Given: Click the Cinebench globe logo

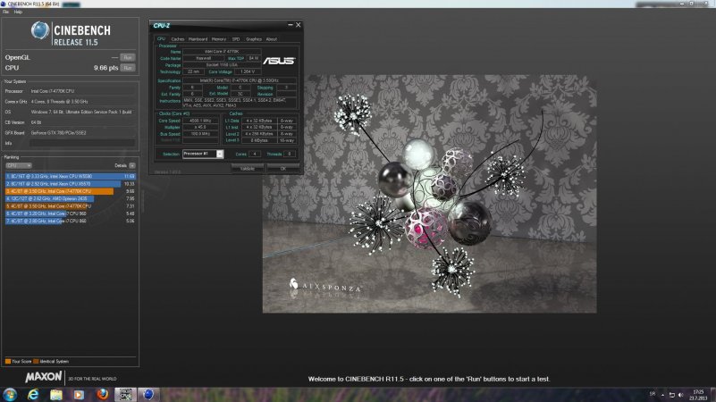Looking at the screenshot, I should pos(39,30).
